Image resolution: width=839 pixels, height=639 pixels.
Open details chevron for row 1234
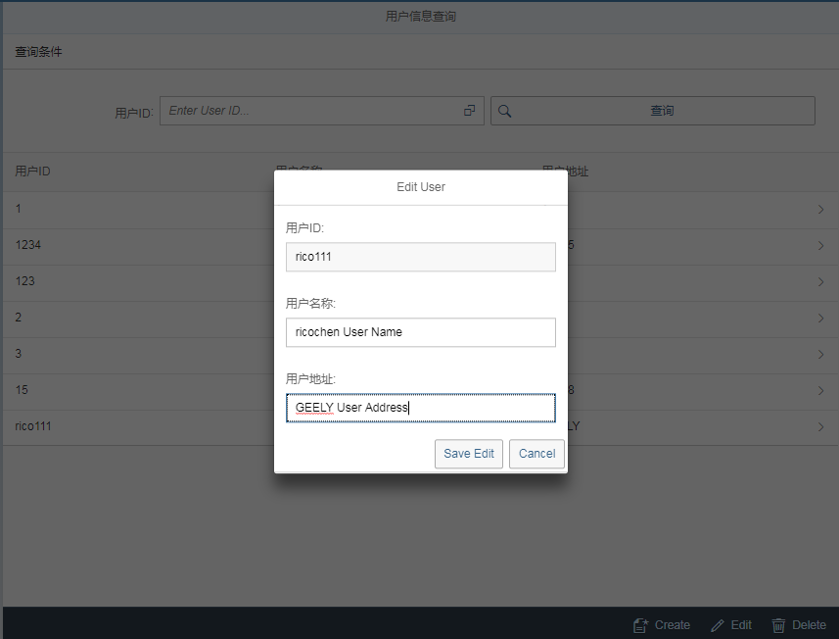click(x=820, y=246)
